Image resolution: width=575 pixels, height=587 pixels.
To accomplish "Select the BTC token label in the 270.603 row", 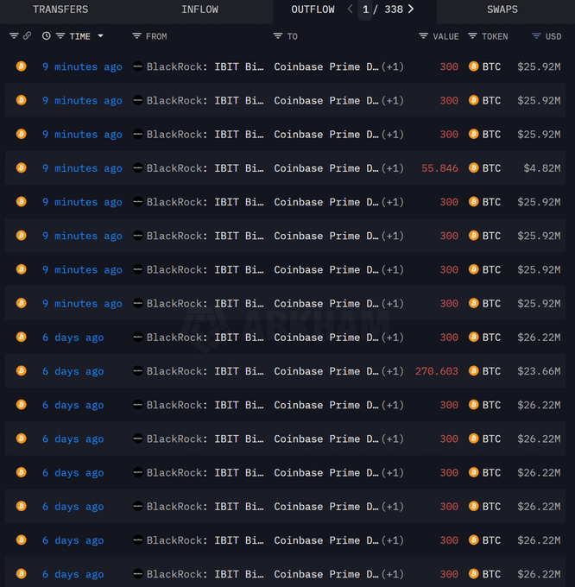I will pos(491,371).
